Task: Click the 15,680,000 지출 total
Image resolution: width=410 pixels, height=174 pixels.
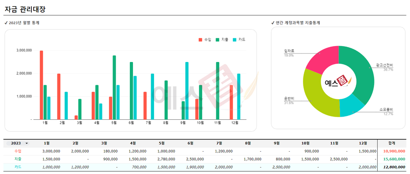Action: pyautogui.click(x=395, y=159)
